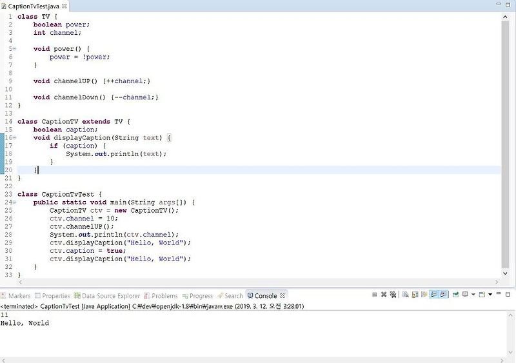Collapse the main method fold at line 24
This screenshot has width=516, height=363.
tap(14, 202)
